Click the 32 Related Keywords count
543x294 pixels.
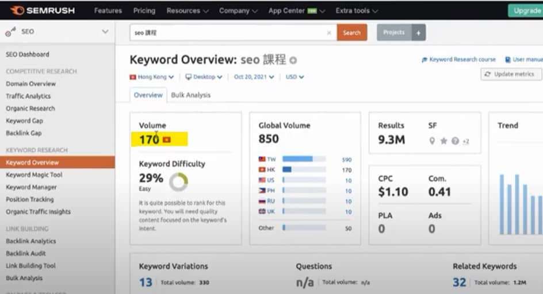point(459,283)
